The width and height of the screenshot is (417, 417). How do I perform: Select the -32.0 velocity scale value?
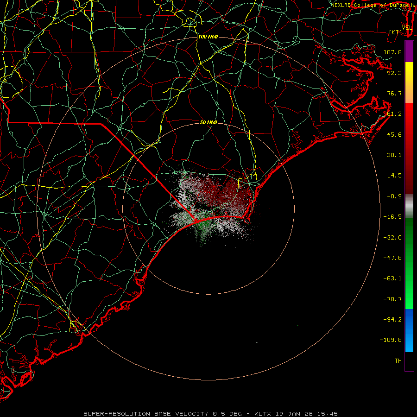(392, 238)
